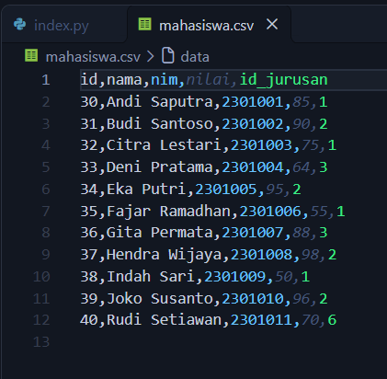This screenshot has height=379, width=387.
Task: Click the id_jurusan header text
Action: coord(283,80)
